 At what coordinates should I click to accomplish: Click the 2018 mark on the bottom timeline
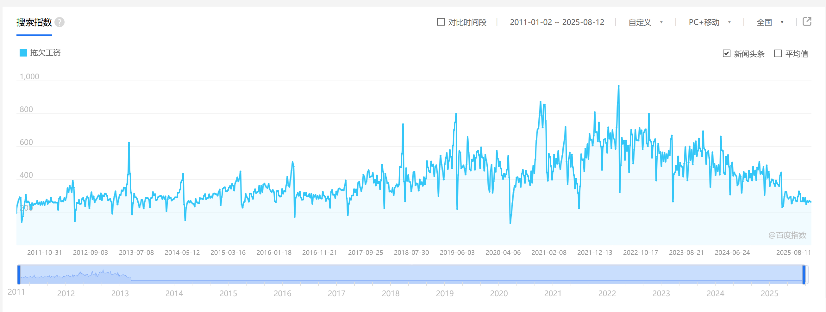coord(390,293)
